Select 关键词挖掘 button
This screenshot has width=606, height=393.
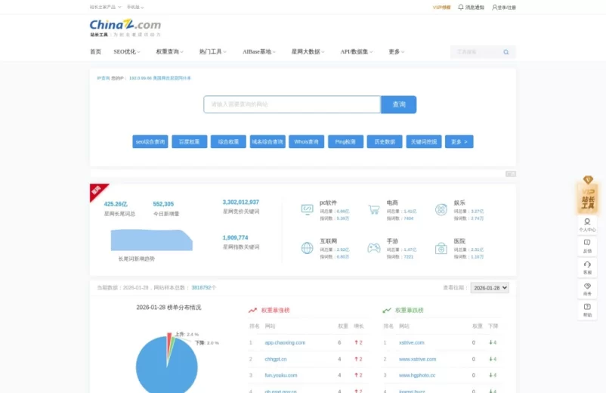pos(424,142)
